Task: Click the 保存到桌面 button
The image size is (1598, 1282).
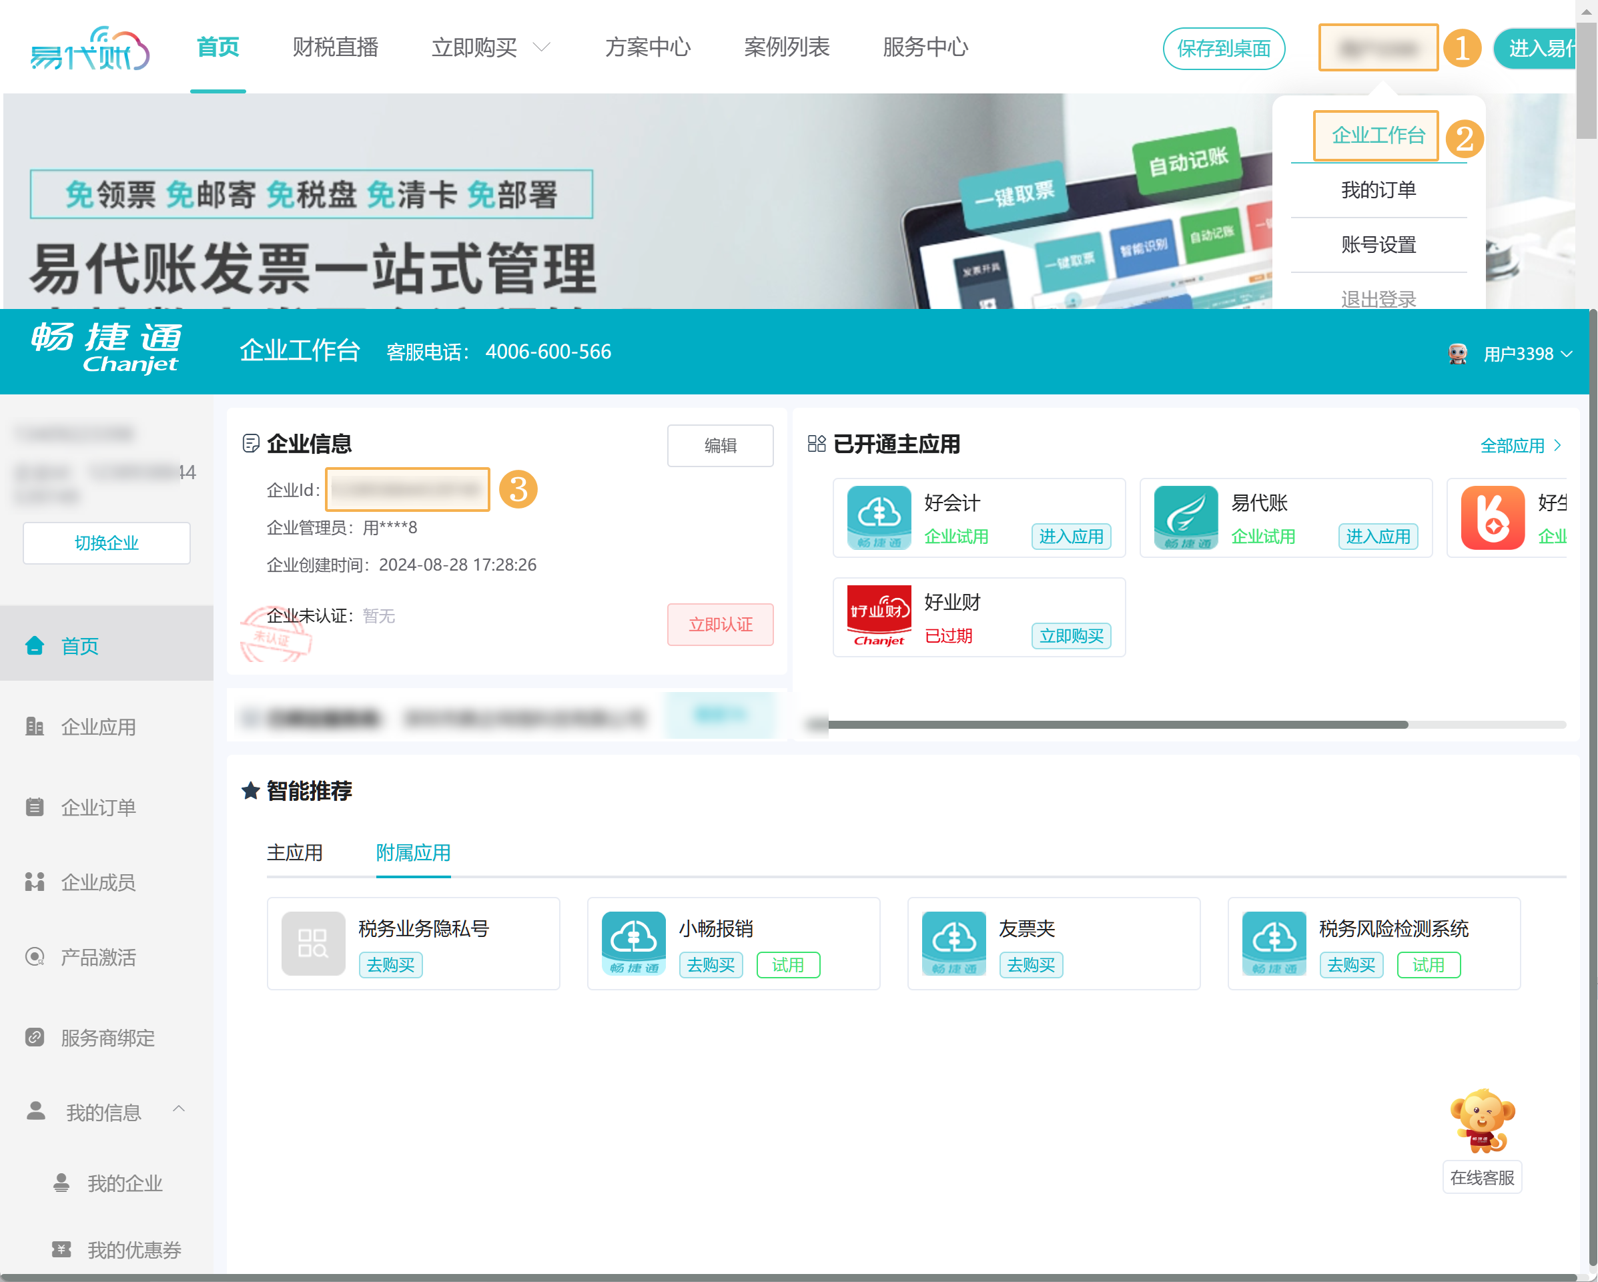Action: coord(1223,49)
